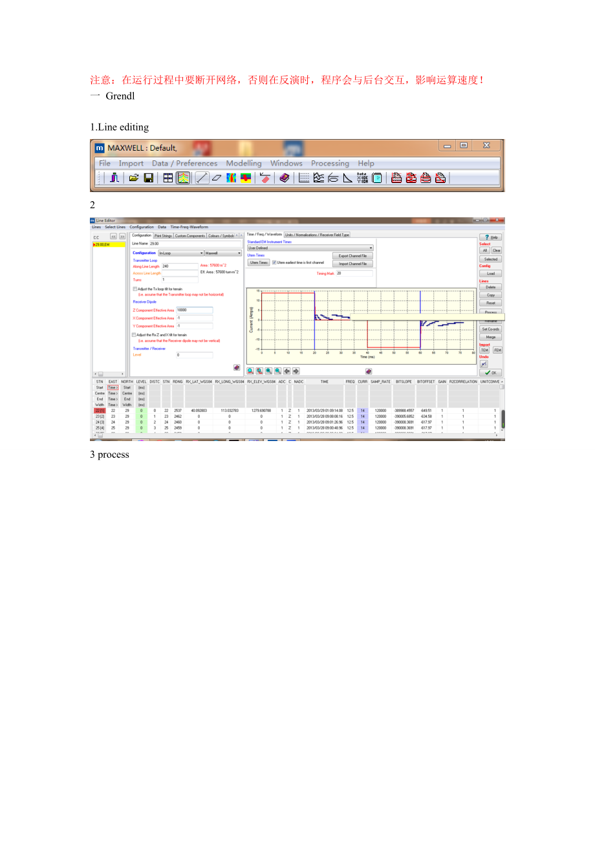Click the FEM import button
The height and width of the screenshot is (842, 595).
497,350
